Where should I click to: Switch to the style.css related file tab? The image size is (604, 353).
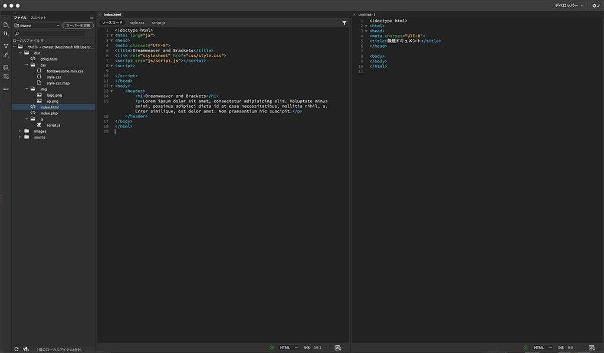[x=138, y=22]
